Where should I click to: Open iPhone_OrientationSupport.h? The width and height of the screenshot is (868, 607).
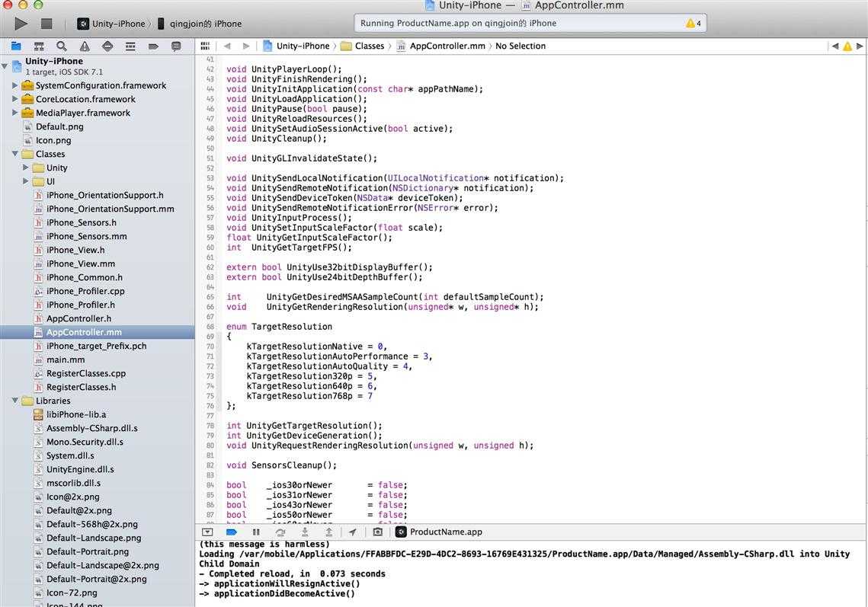(104, 195)
